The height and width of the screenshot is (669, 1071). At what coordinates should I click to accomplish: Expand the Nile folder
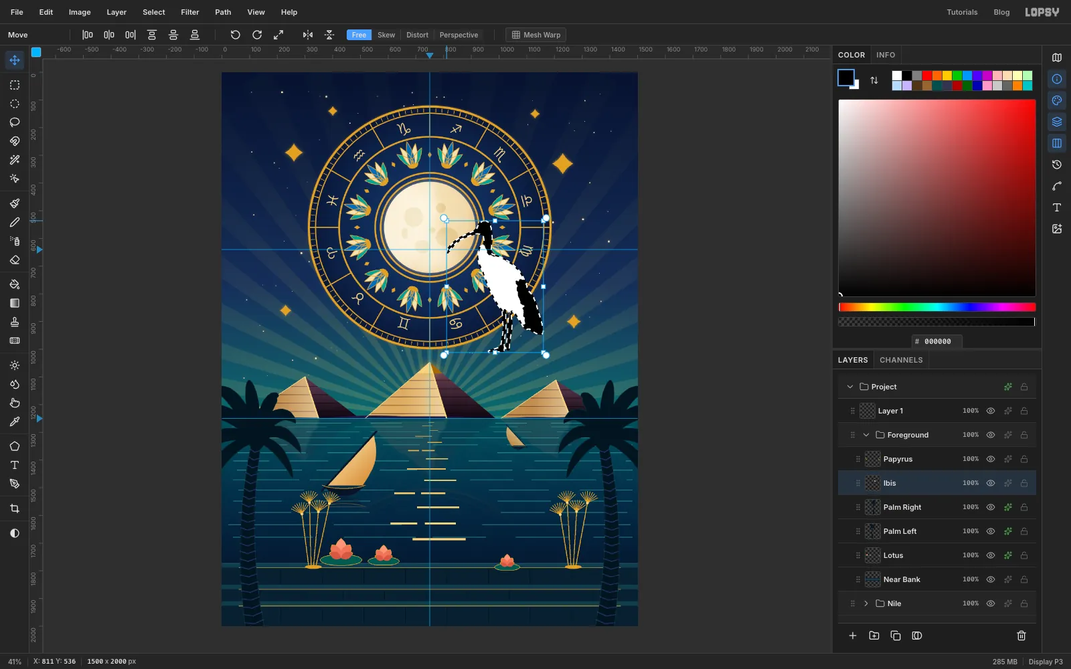pos(866,603)
